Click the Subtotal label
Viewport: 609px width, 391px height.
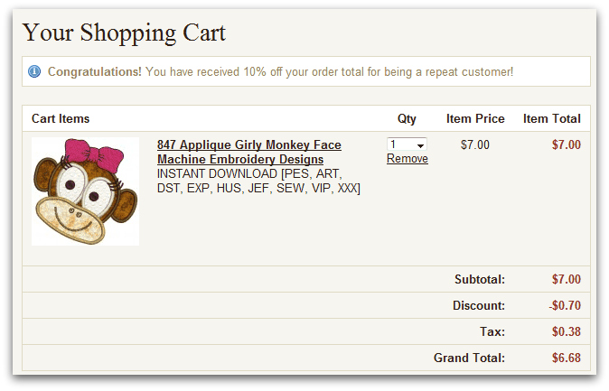tap(479, 280)
